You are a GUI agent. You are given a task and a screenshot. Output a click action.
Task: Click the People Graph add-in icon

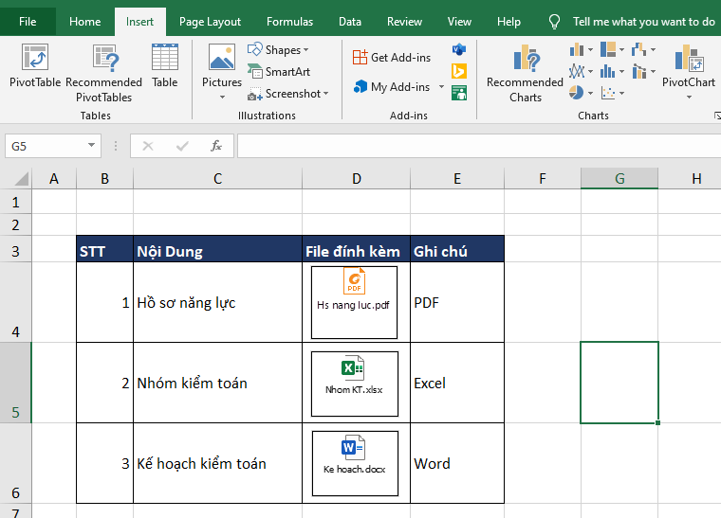click(459, 93)
